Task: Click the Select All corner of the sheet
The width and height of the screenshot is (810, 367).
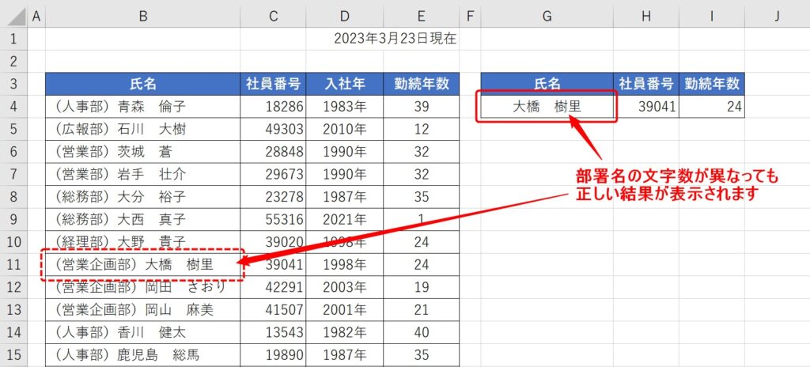Action: click(x=13, y=15)
